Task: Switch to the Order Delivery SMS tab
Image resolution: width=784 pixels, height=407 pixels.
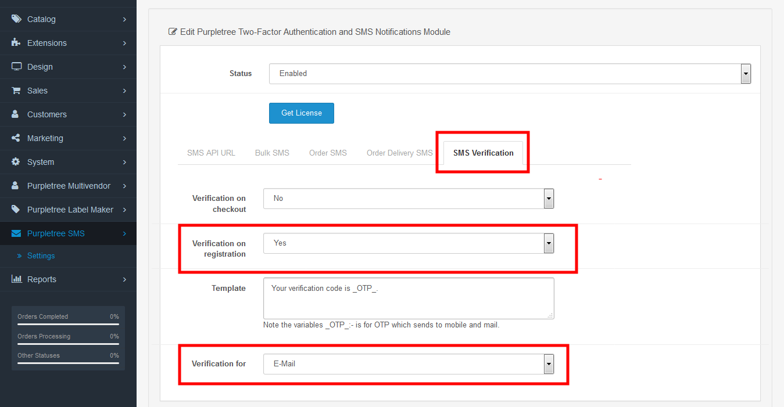Action: coord(400,153)
